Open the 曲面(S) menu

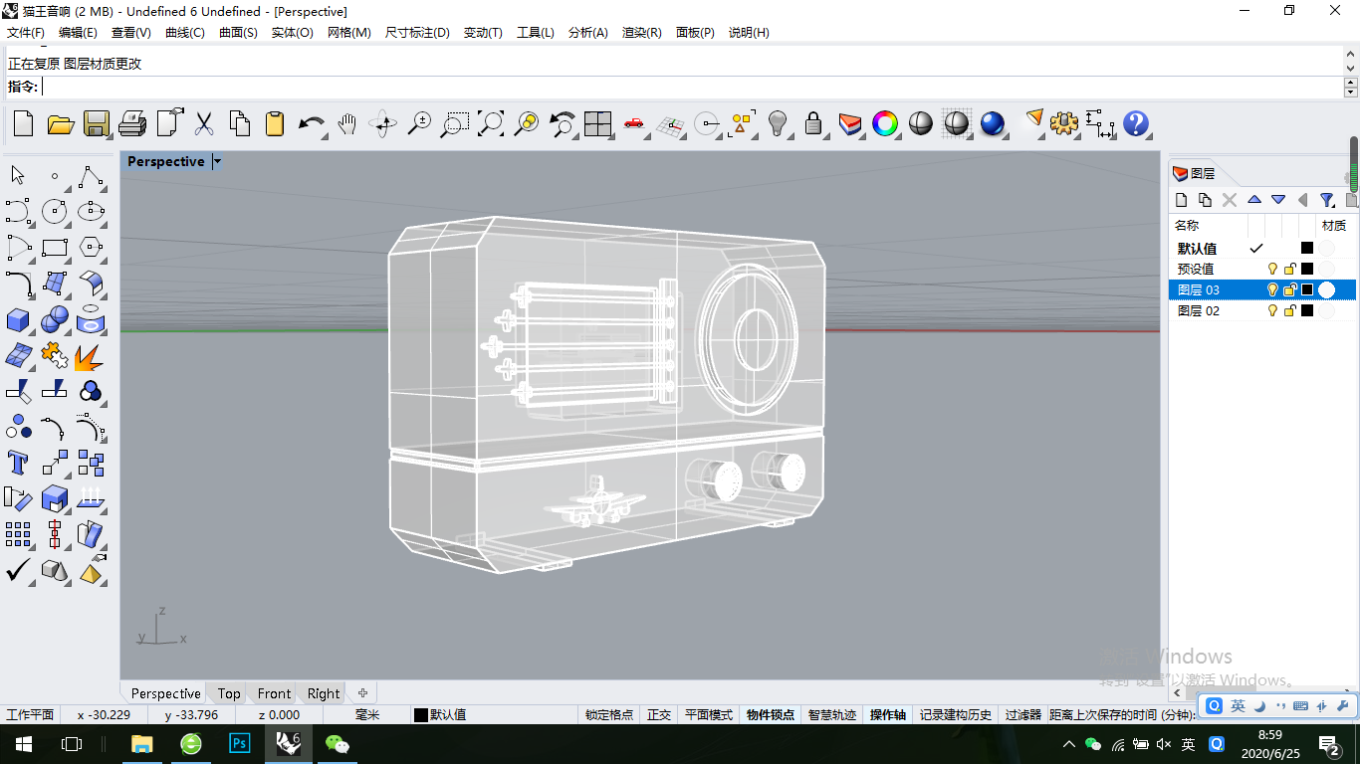[238, 32]
